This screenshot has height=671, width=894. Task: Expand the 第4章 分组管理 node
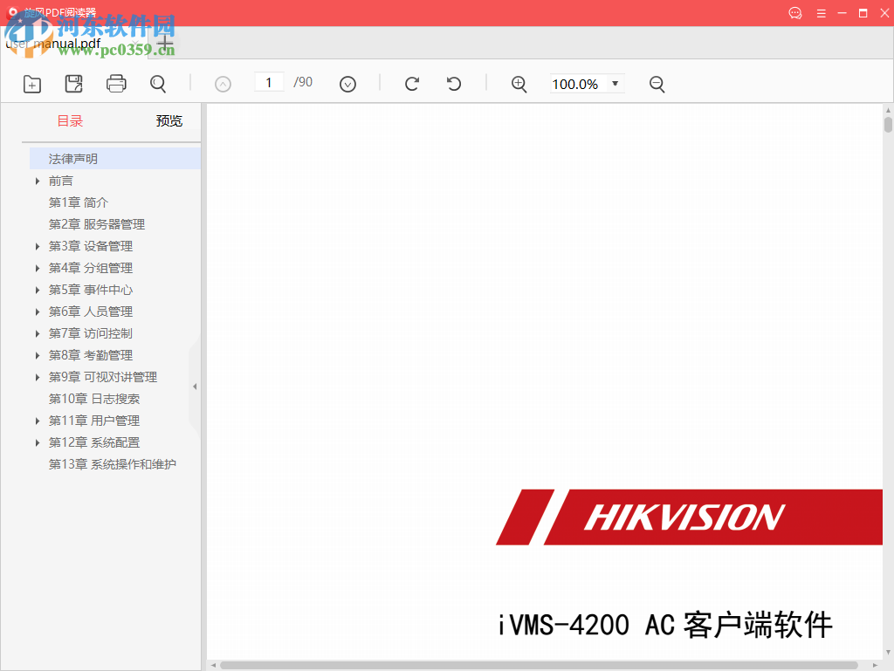point(38,268)
